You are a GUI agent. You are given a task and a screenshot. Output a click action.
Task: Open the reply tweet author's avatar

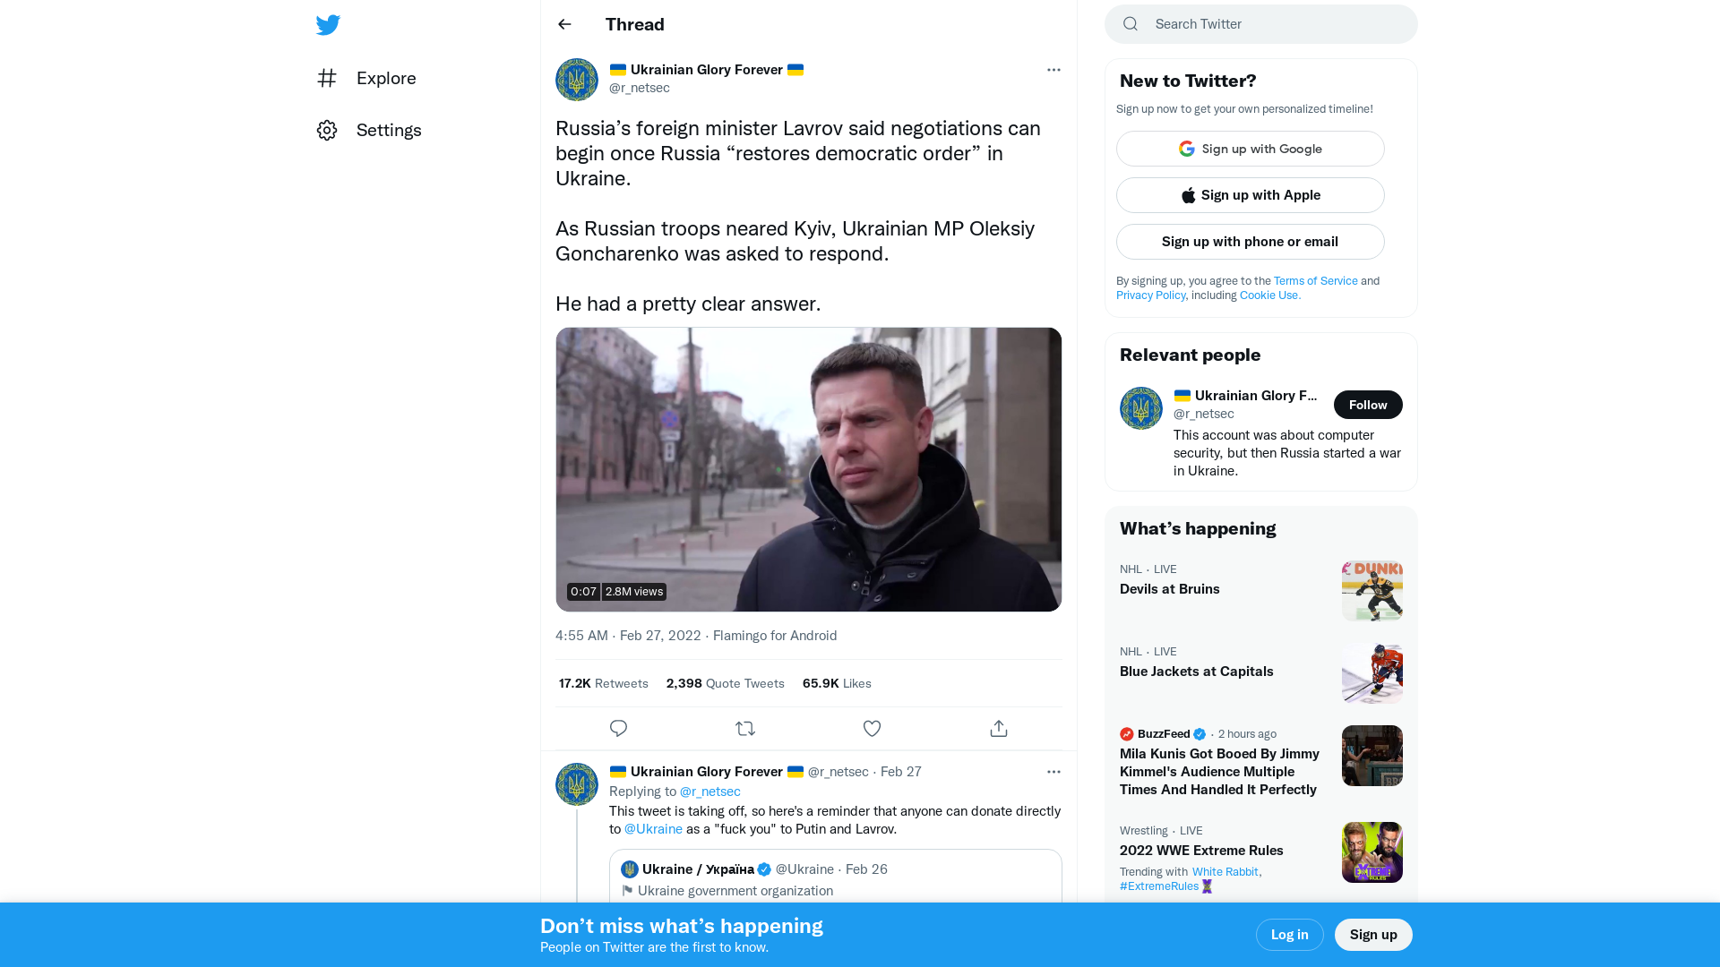[x=577, y=784]
